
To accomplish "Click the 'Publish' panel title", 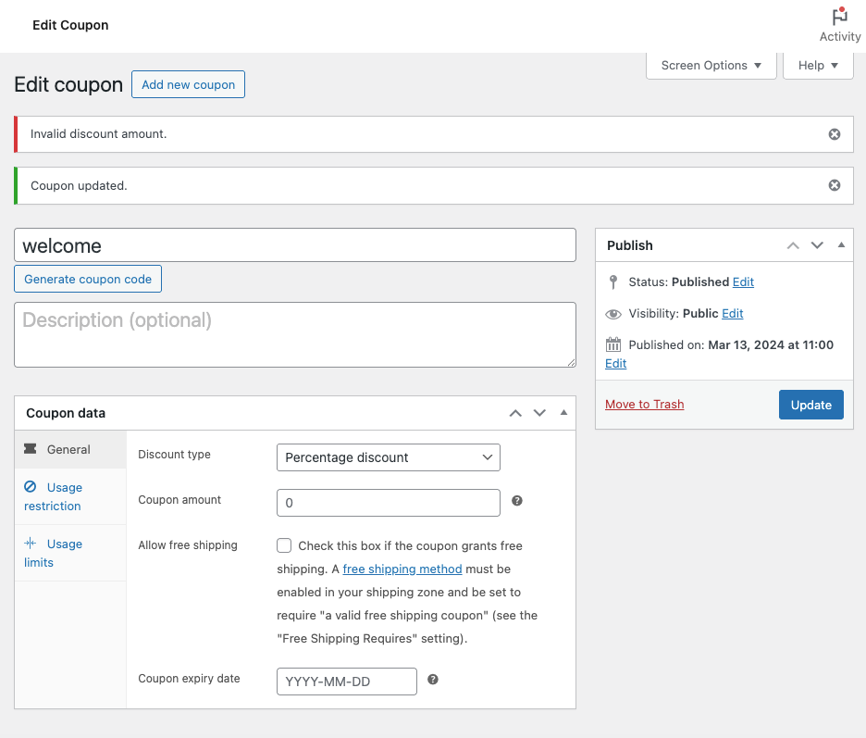I will (x=630, y=245).
